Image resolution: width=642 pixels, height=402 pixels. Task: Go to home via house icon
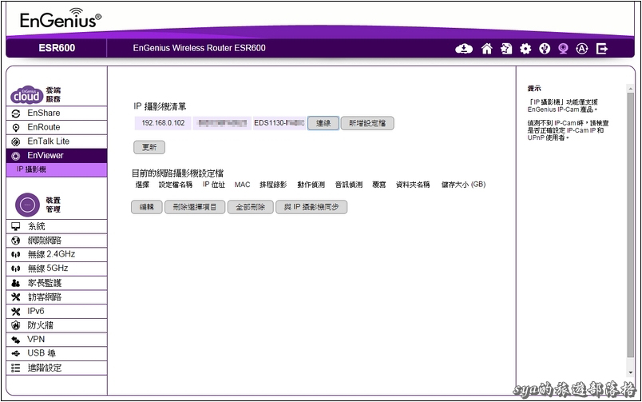(486, 49)
